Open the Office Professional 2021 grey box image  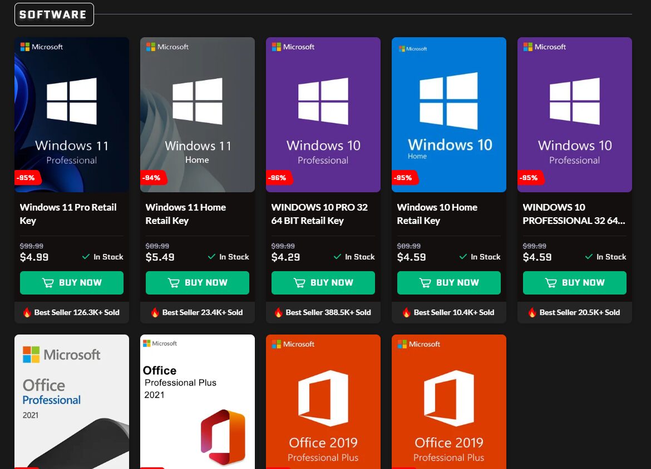coord(72,401)
